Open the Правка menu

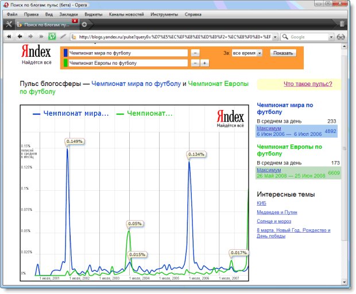click(x=31, y=14)
